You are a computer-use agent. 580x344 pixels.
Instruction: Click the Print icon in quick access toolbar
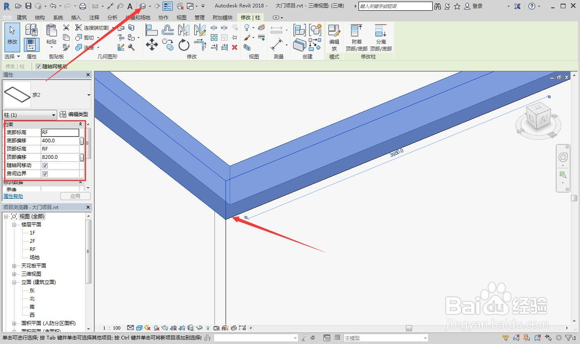82,6
